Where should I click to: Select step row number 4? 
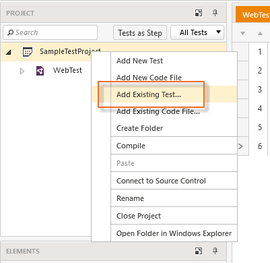coord(260,109)
